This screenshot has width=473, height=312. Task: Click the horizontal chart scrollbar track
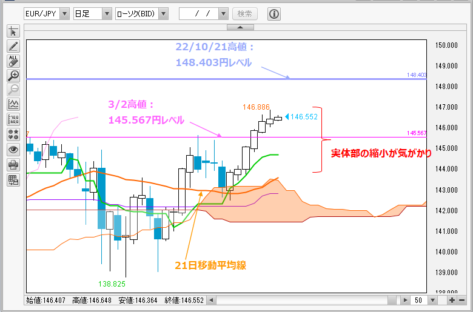tap(301, 300)
